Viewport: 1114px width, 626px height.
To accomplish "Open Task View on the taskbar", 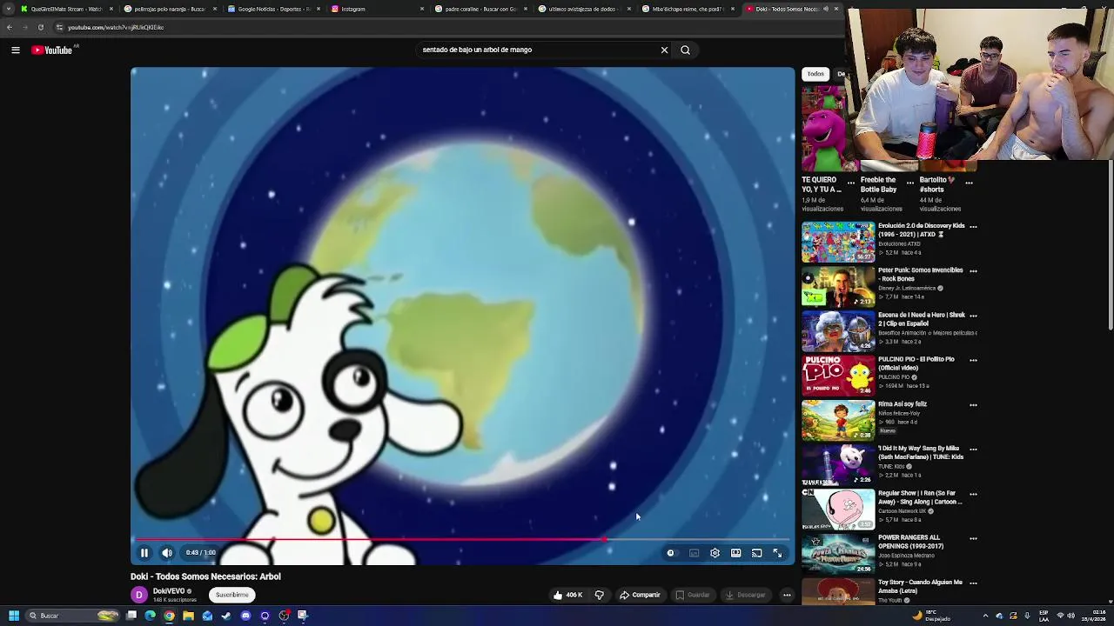I will [x=131, y=616].
